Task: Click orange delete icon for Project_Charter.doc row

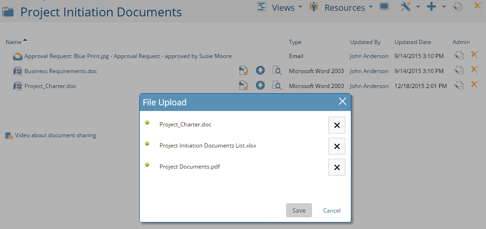Action: tap(475, 85)
